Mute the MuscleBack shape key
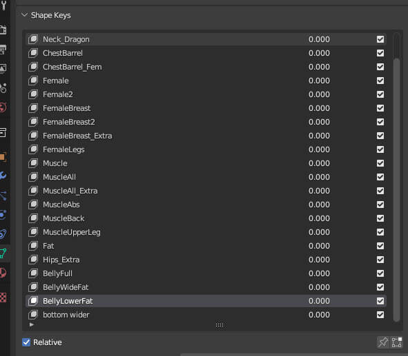Screen dimensions: 408x356 click(x=380, y=218)
